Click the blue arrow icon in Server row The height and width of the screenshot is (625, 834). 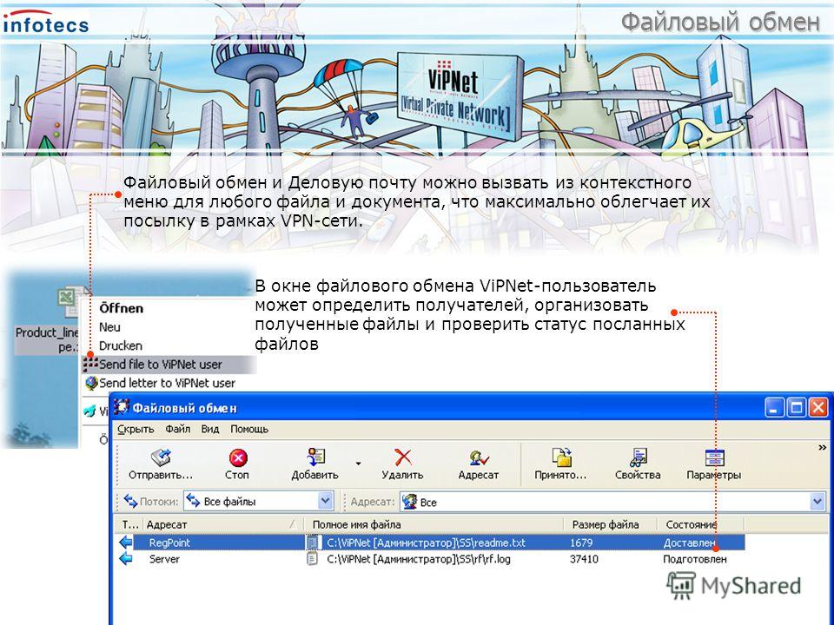coord(126,558)
